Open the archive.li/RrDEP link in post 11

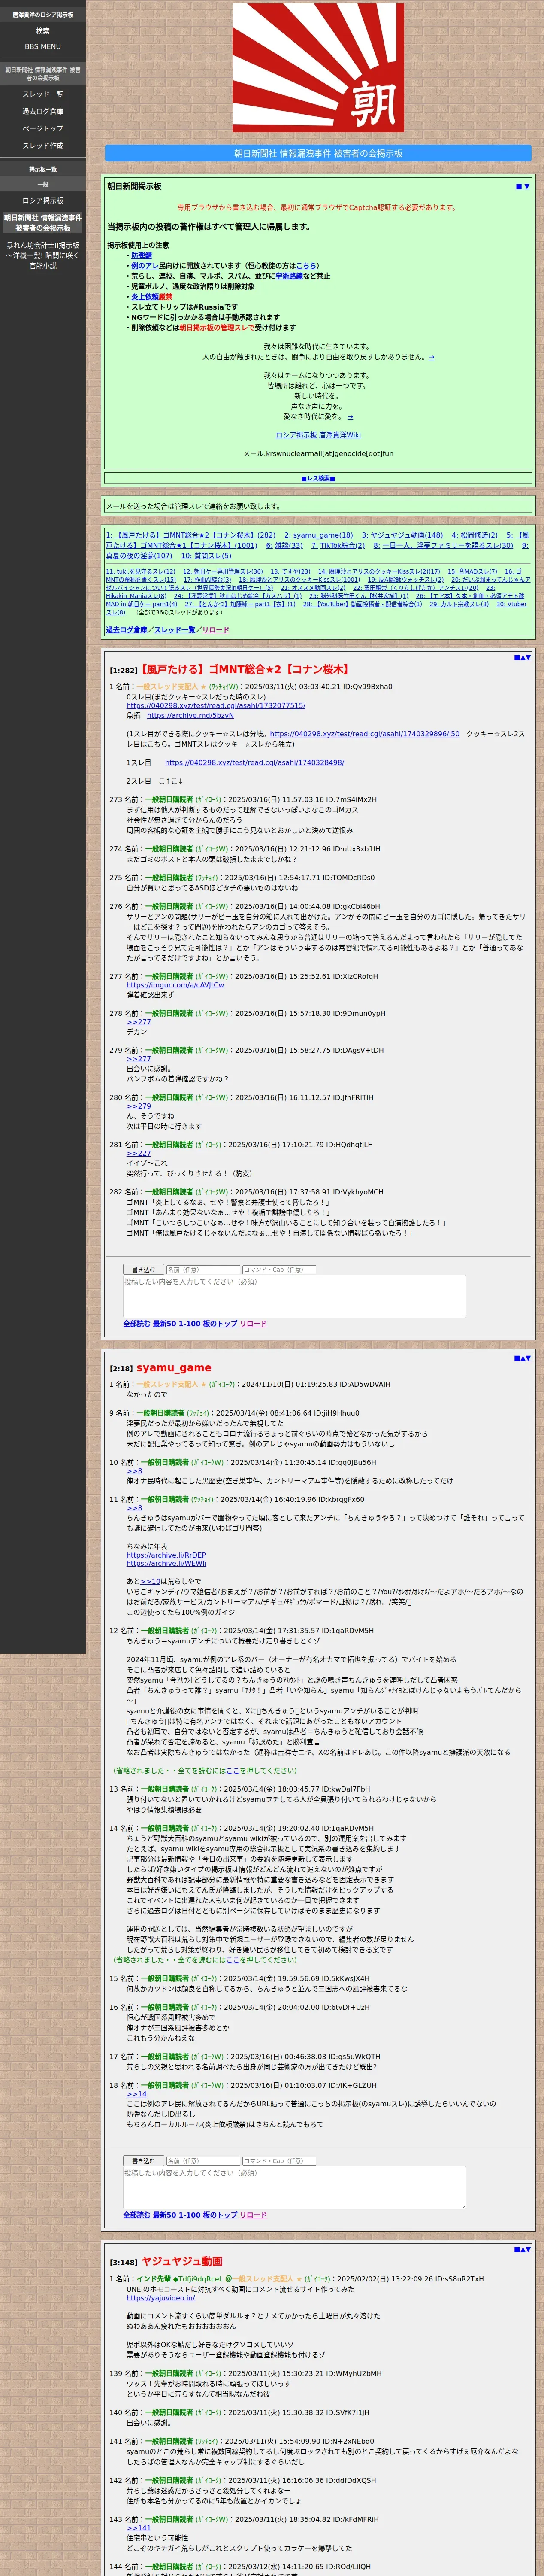coord(166,1556)
